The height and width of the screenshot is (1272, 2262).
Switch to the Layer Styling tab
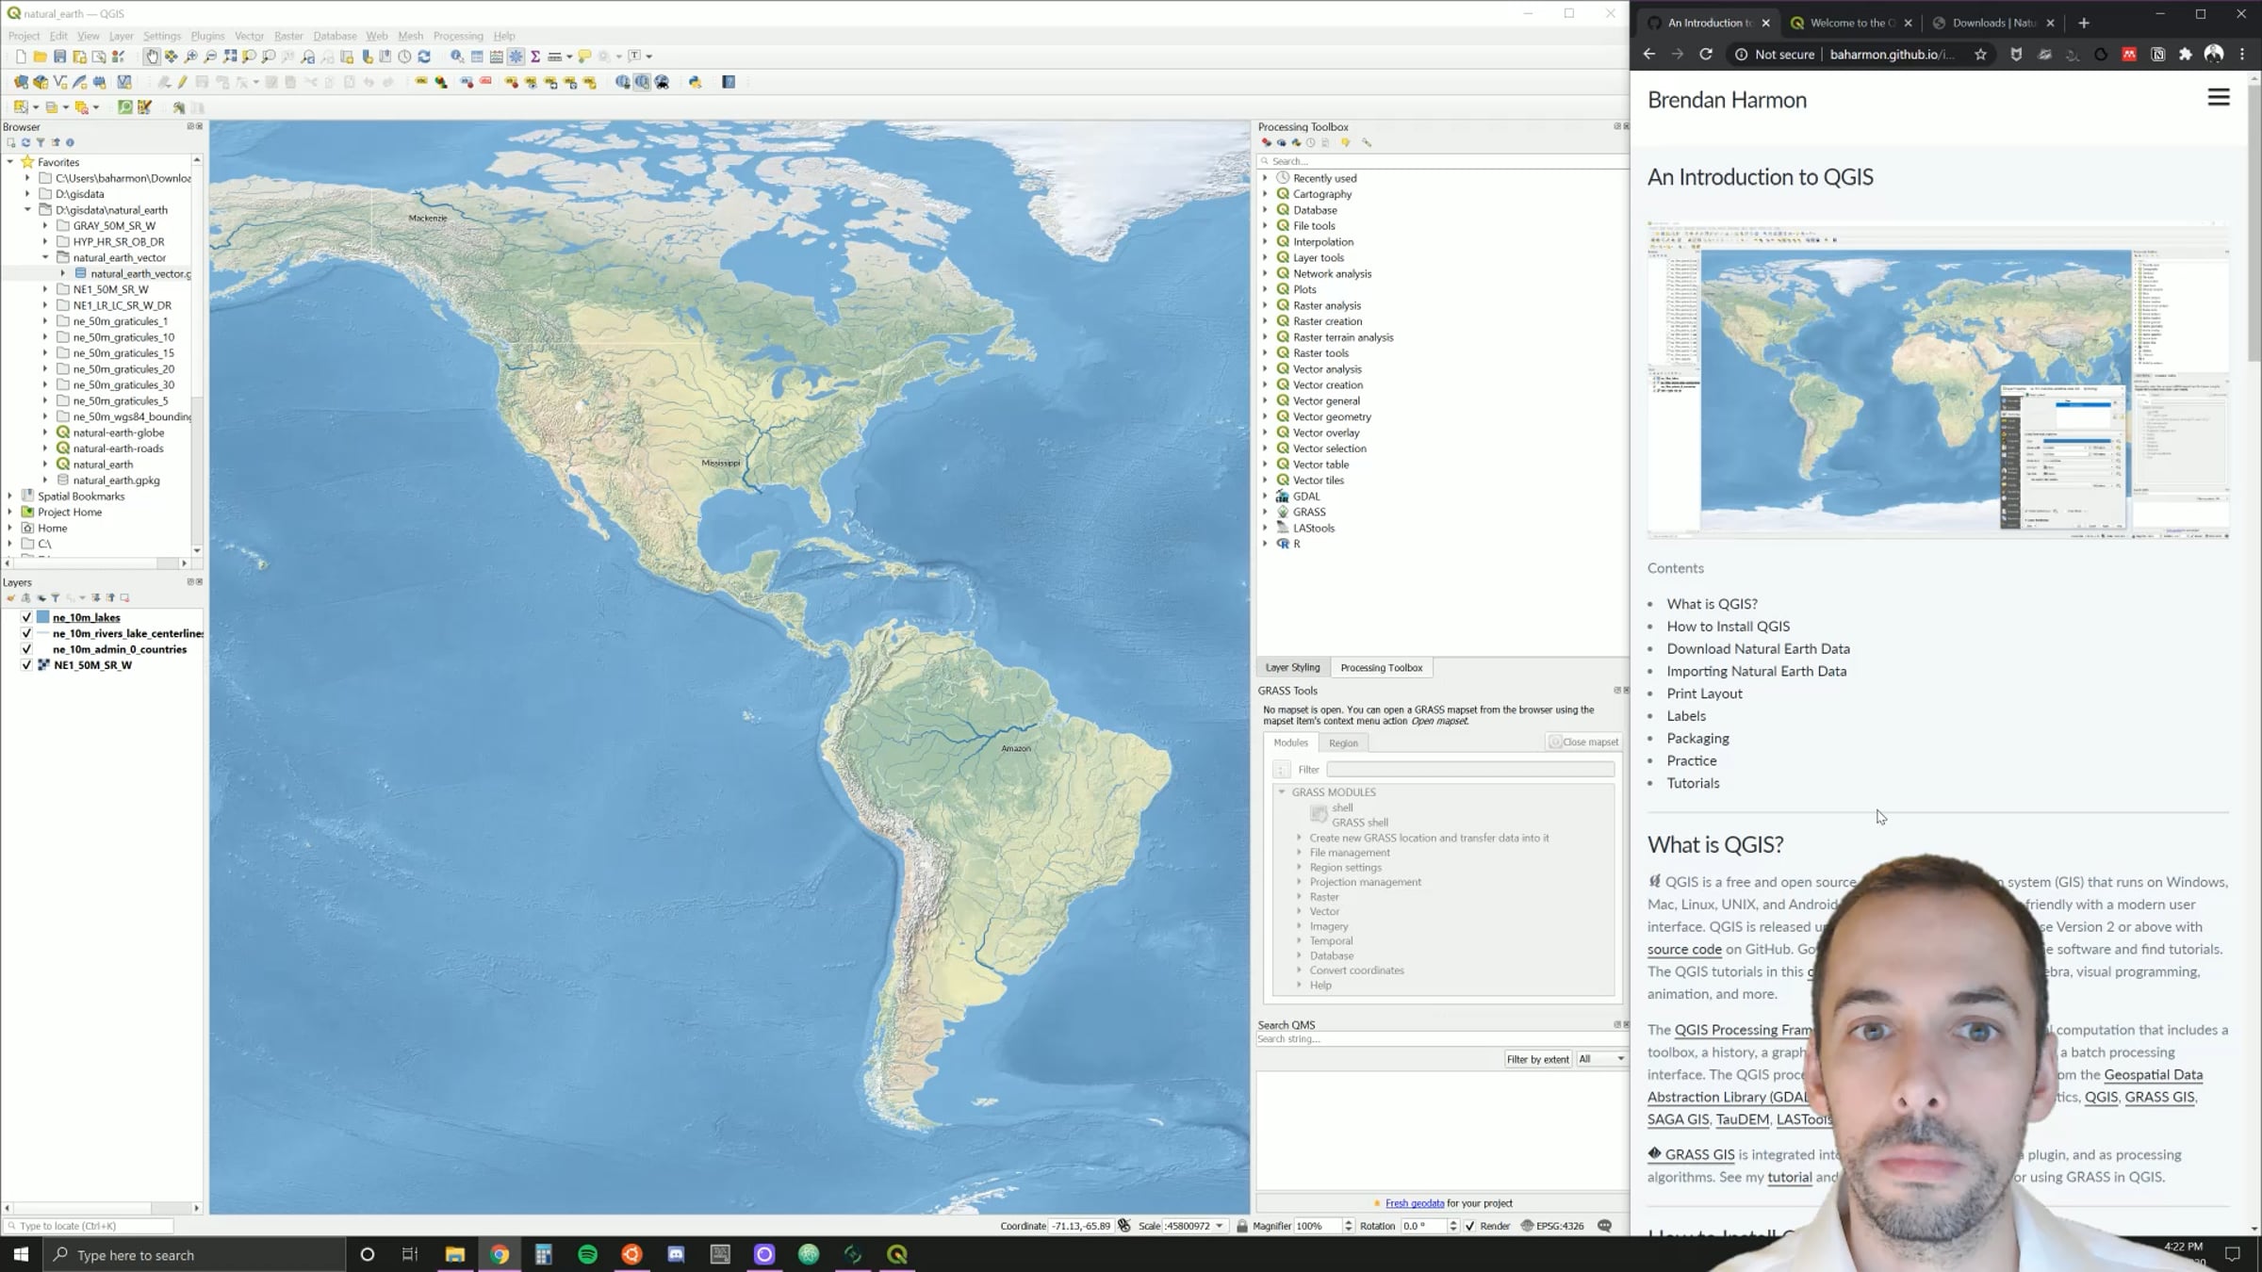coord(1292,667)
